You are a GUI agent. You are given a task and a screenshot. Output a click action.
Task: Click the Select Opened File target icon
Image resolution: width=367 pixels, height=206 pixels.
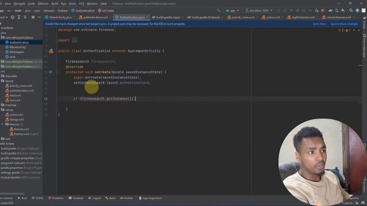click(13, 17)
